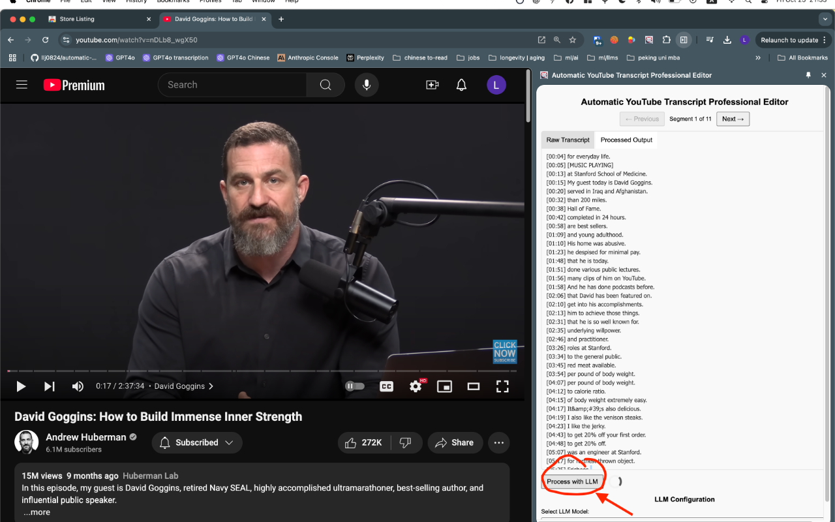Skip to the next video
Image resolution: width=835 pixels, height=522 pixels.
[50, 386]
